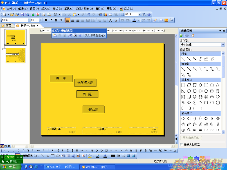Viewport: 227px width, 170px height.
Task: Click the font color A icon
Action: tap(134, 20)
